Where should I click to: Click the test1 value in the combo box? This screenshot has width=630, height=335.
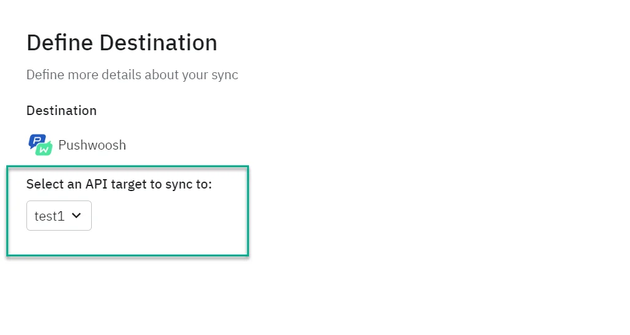[x=50, y=216]
